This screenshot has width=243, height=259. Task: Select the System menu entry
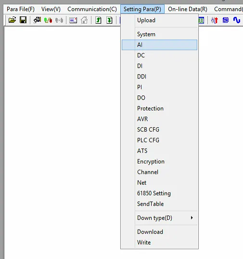point(159,34)
